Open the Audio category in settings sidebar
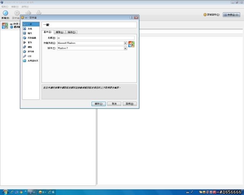The image size is (244, 195). [x=31, y=42]
